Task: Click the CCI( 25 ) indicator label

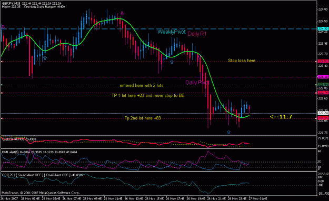Action: pos(42,175)
